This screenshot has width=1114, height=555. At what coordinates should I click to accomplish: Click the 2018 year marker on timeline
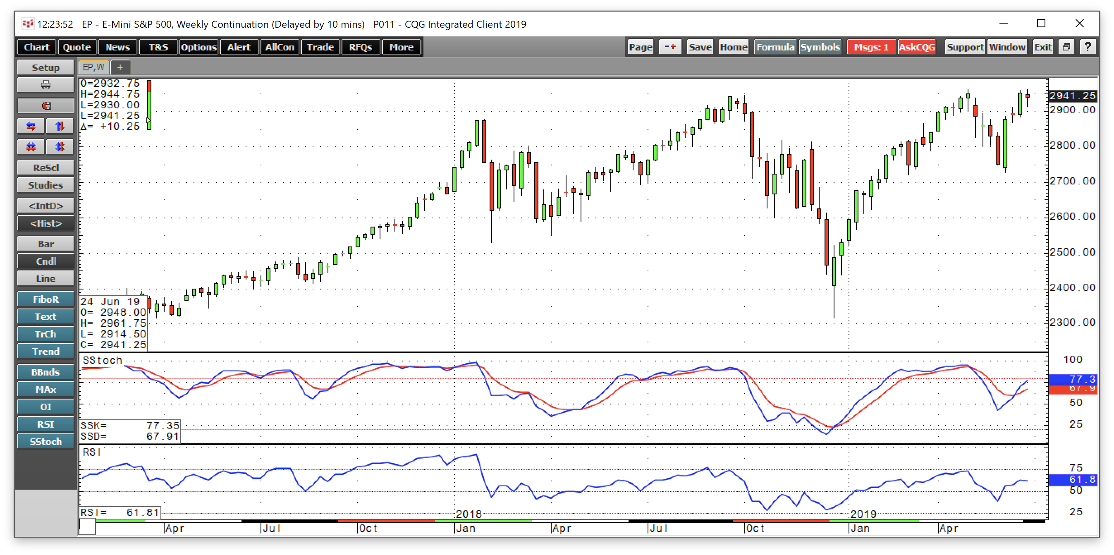[469, 514]
